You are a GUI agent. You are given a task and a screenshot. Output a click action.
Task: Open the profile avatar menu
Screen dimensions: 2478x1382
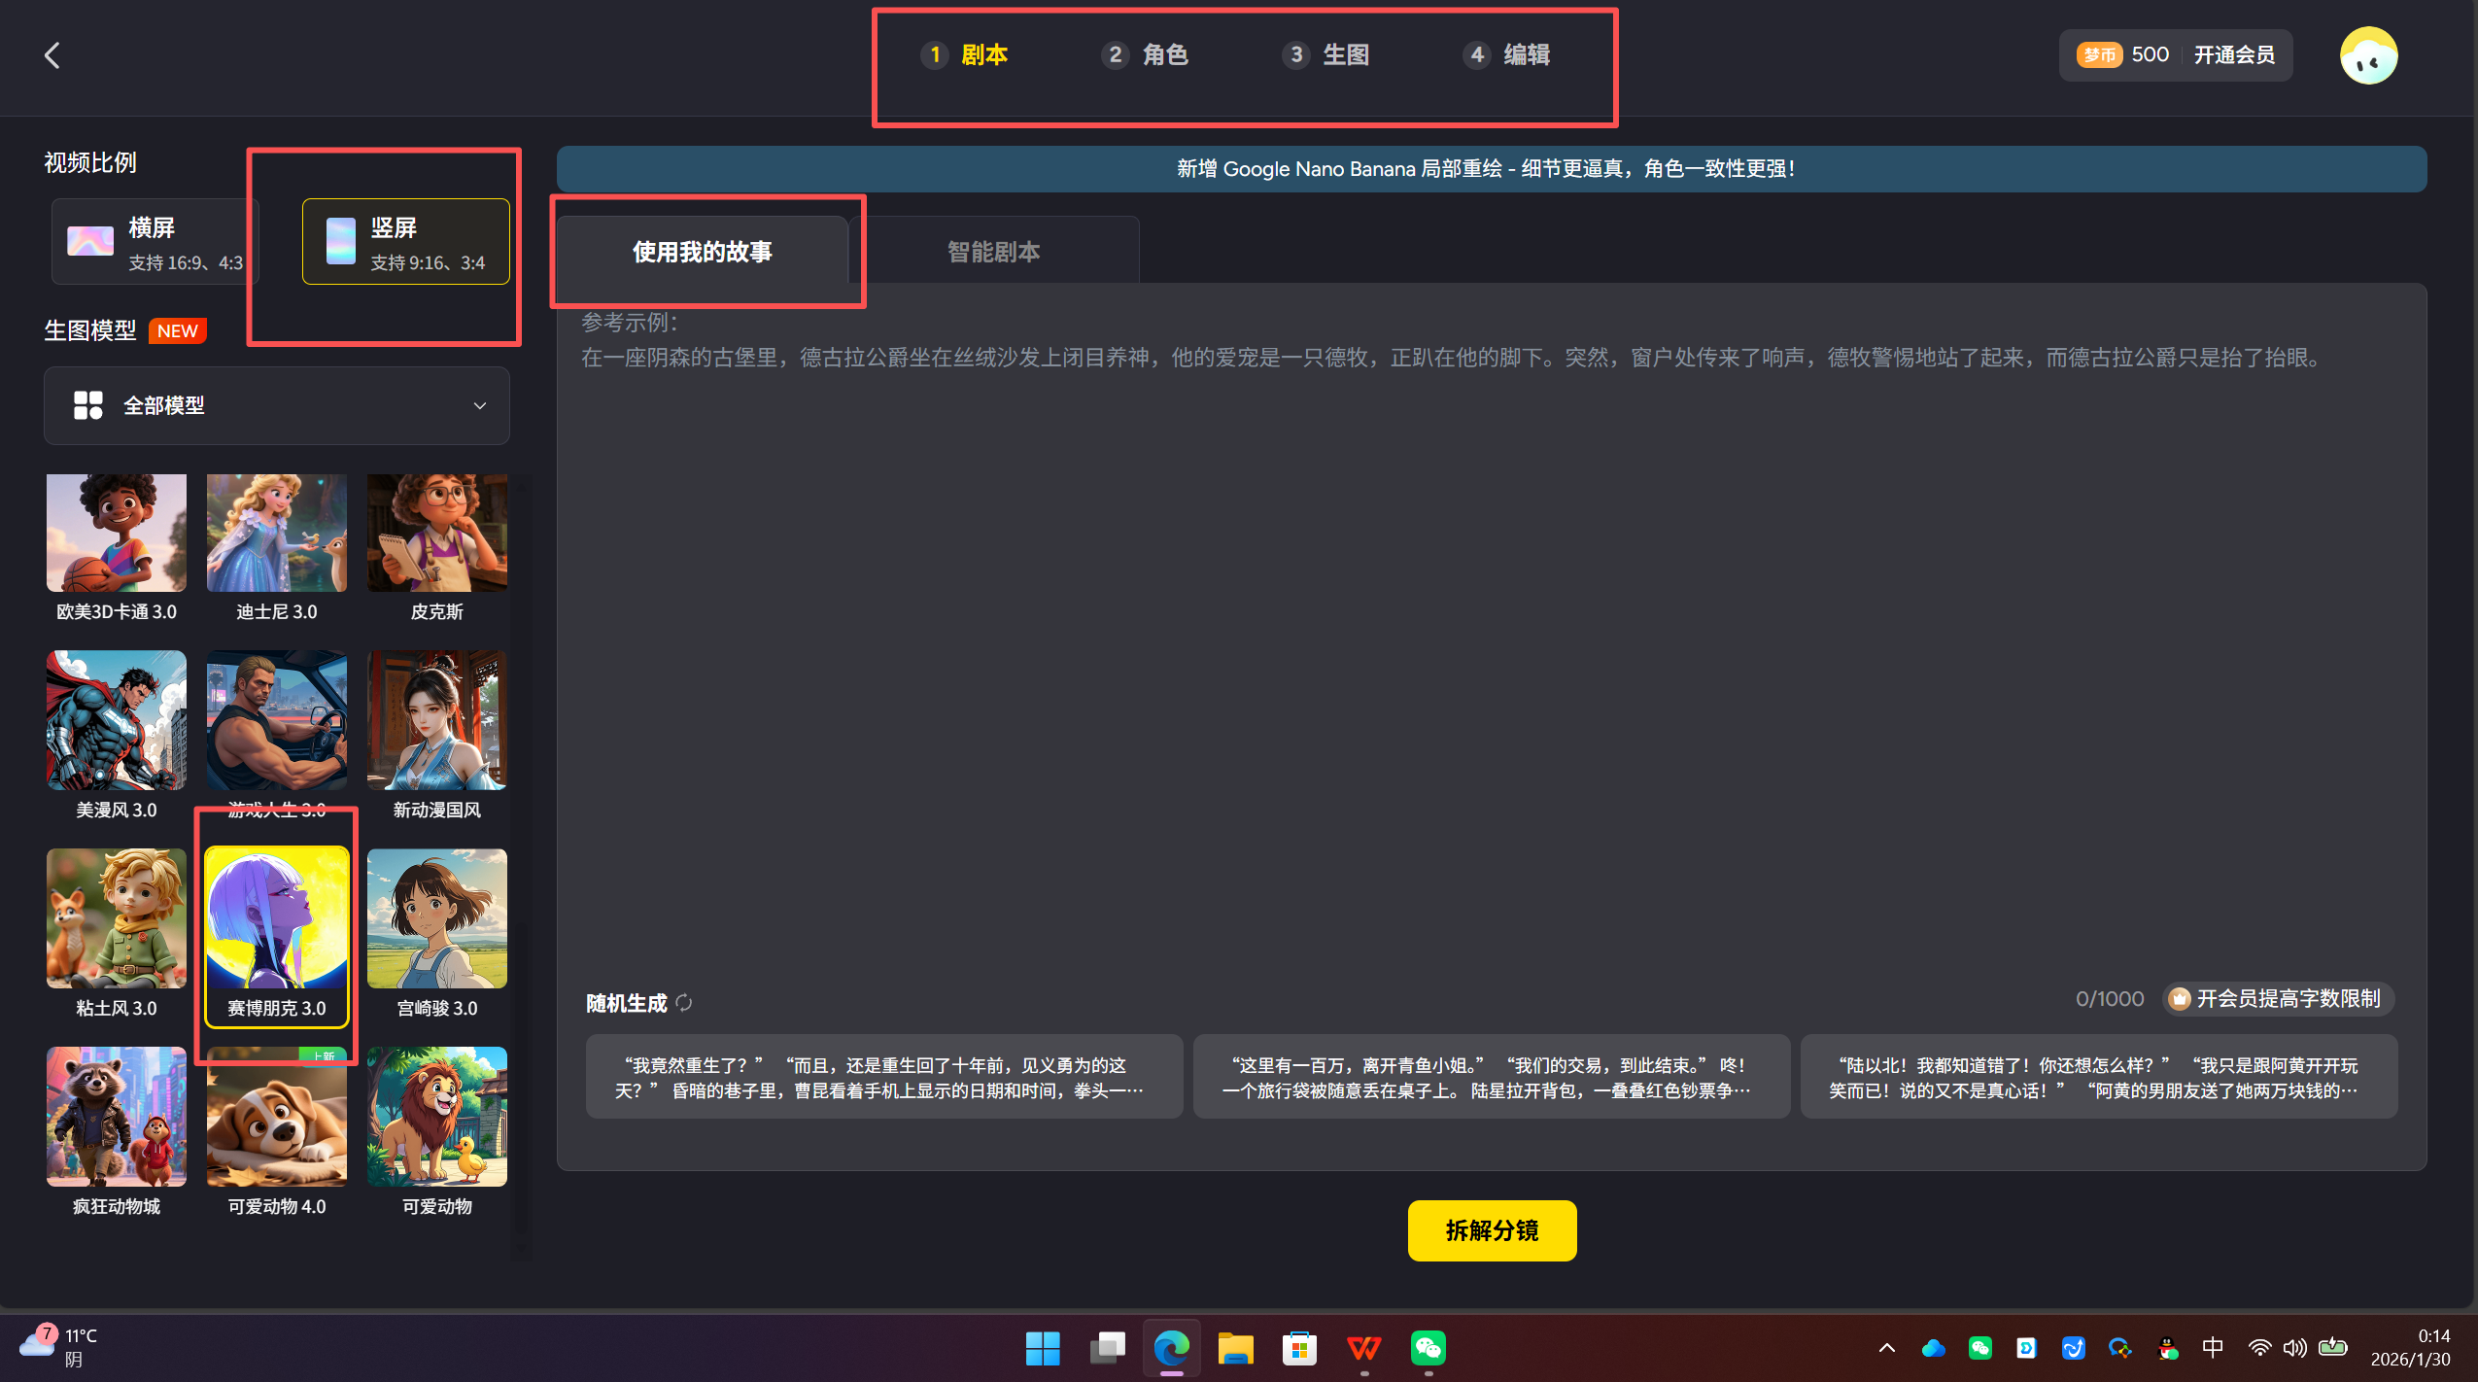tap(2367, 54)
